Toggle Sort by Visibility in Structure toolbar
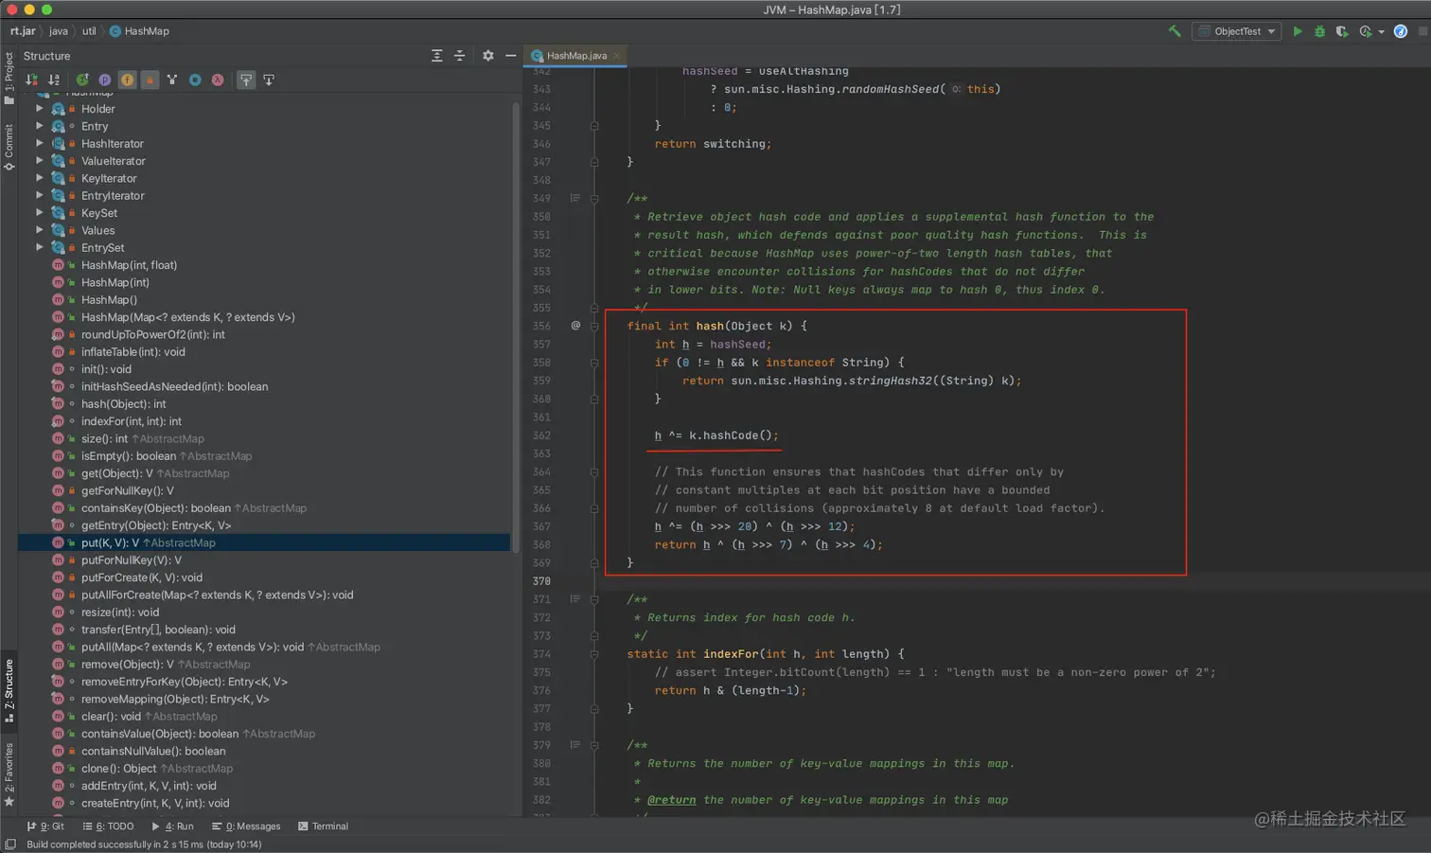Viewport: 1431px width, 853px height. [x=32, y=80]
